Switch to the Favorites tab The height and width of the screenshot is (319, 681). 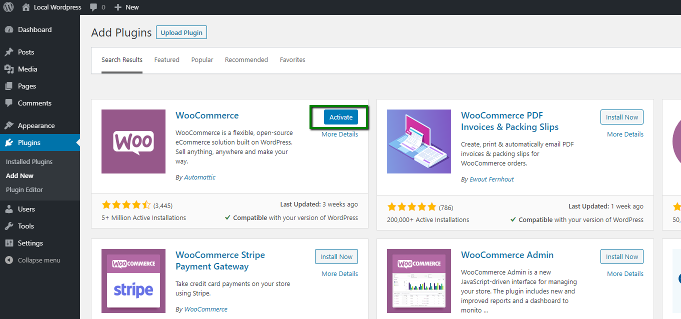coord(292,59)
